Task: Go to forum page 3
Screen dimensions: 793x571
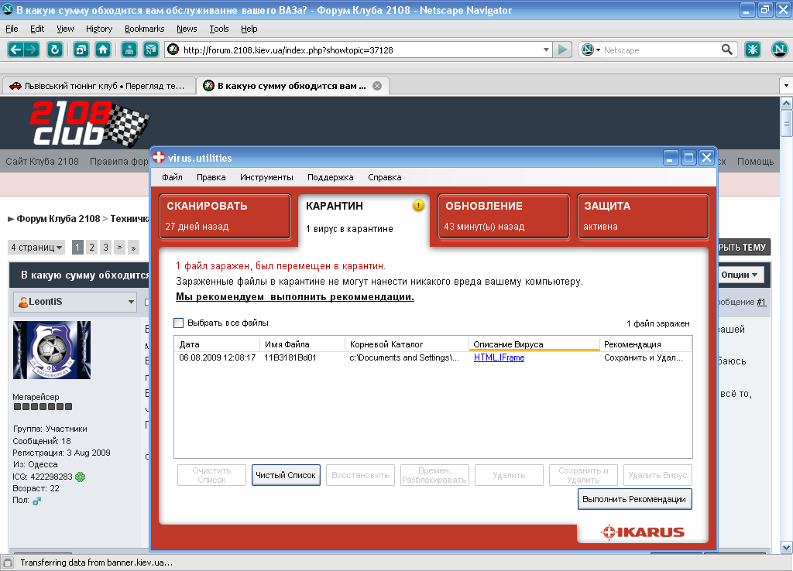Action: (x=105, y=247)
